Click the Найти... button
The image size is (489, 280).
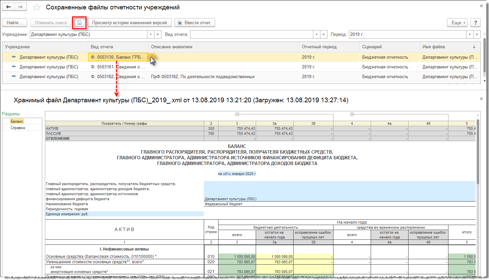click(14, 23)
